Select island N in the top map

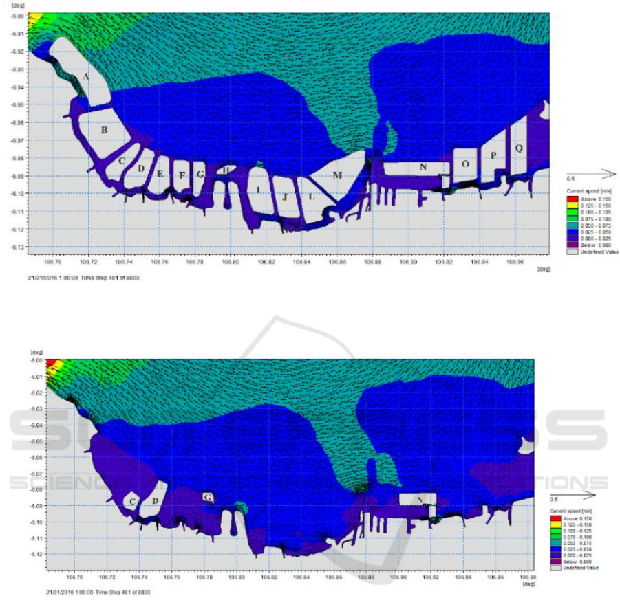coord(422,167)
